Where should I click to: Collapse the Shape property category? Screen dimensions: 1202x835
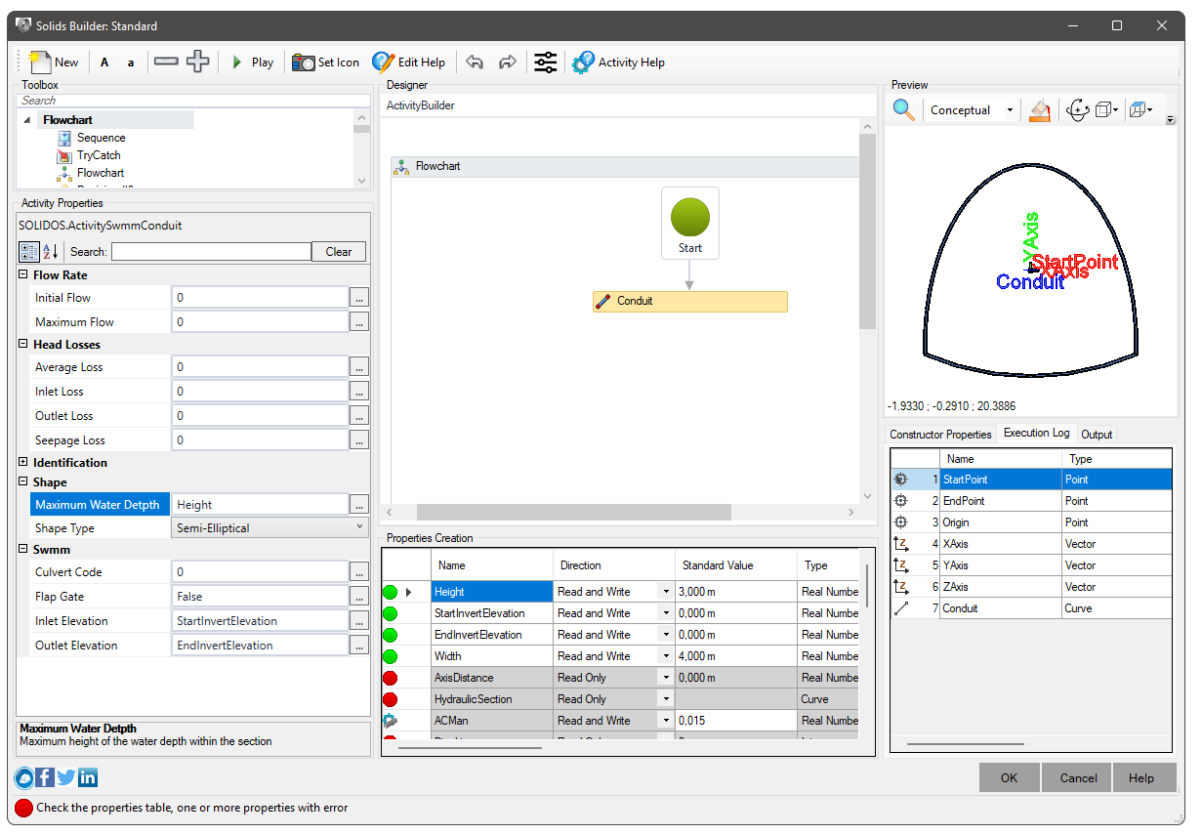23,482
